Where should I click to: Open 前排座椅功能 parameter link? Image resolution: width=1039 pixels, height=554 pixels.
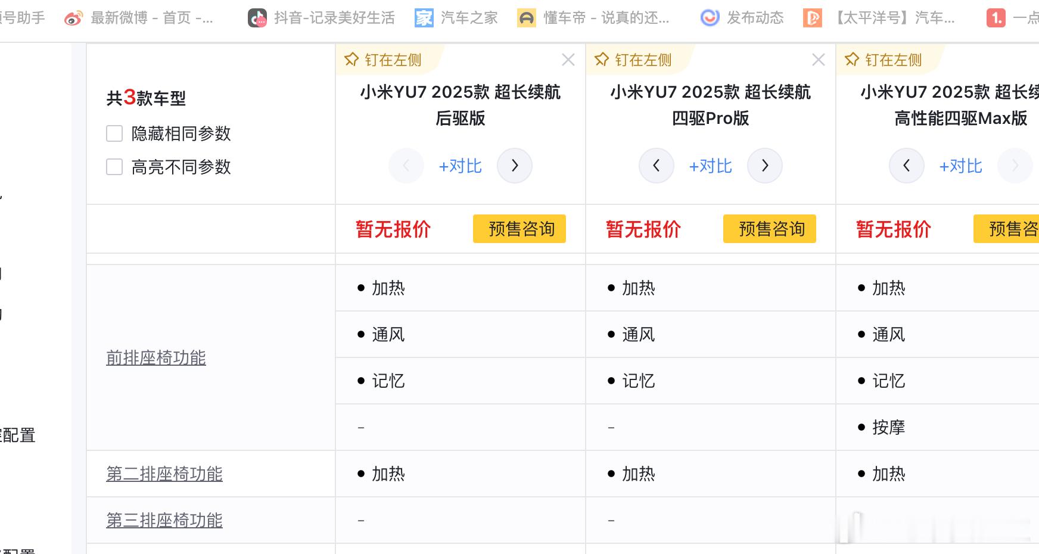pyautogui.click(x=156, y=357)
